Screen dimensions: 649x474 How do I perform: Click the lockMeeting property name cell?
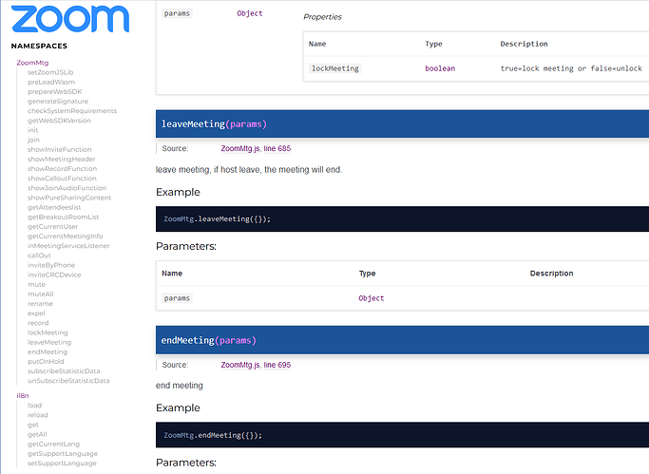tap(335, 68)
